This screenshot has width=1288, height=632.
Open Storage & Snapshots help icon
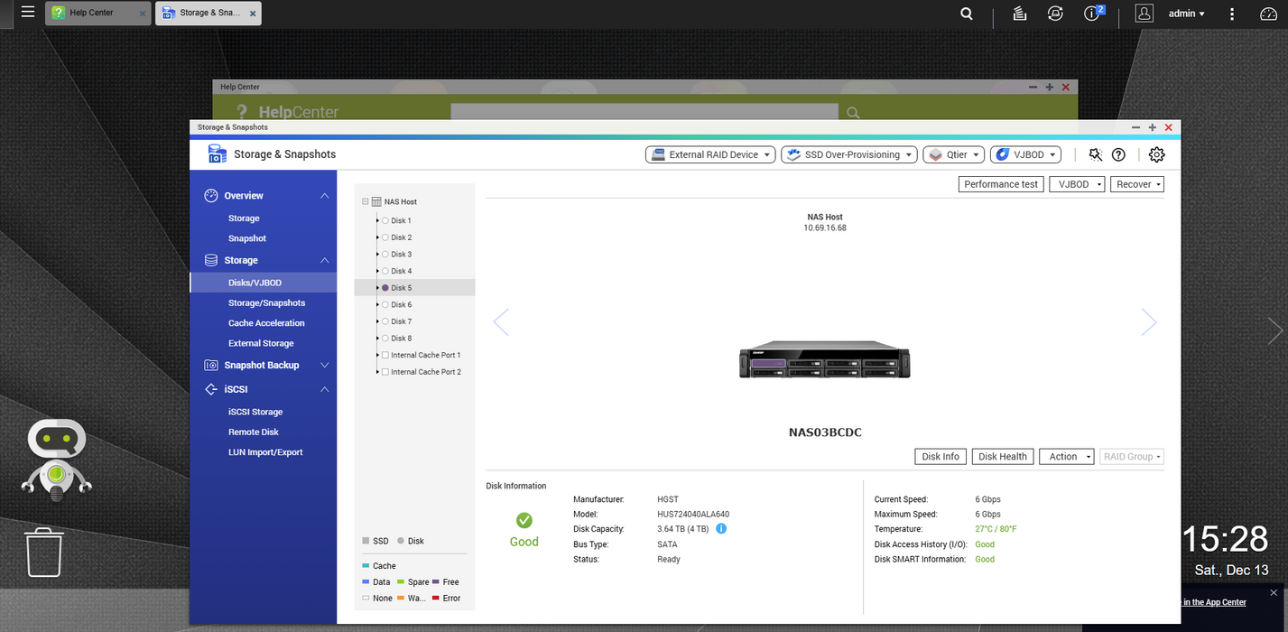pos(1118,154)
